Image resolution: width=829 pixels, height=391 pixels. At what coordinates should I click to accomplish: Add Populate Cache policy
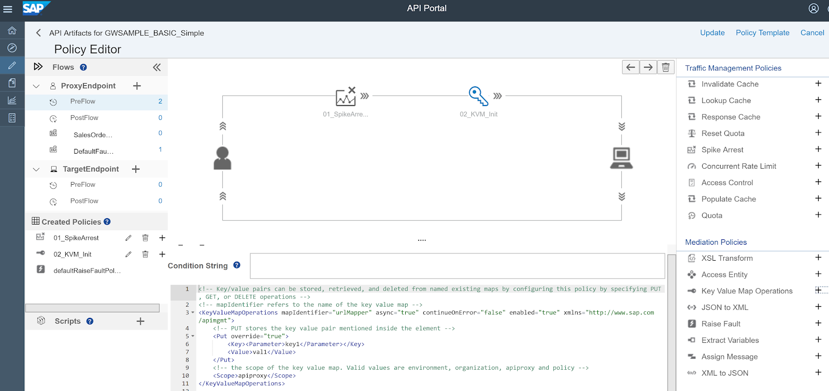pos(818,199)
